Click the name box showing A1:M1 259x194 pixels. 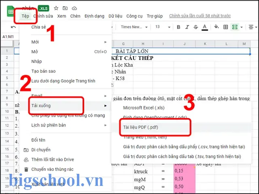[x=8, y=37]
